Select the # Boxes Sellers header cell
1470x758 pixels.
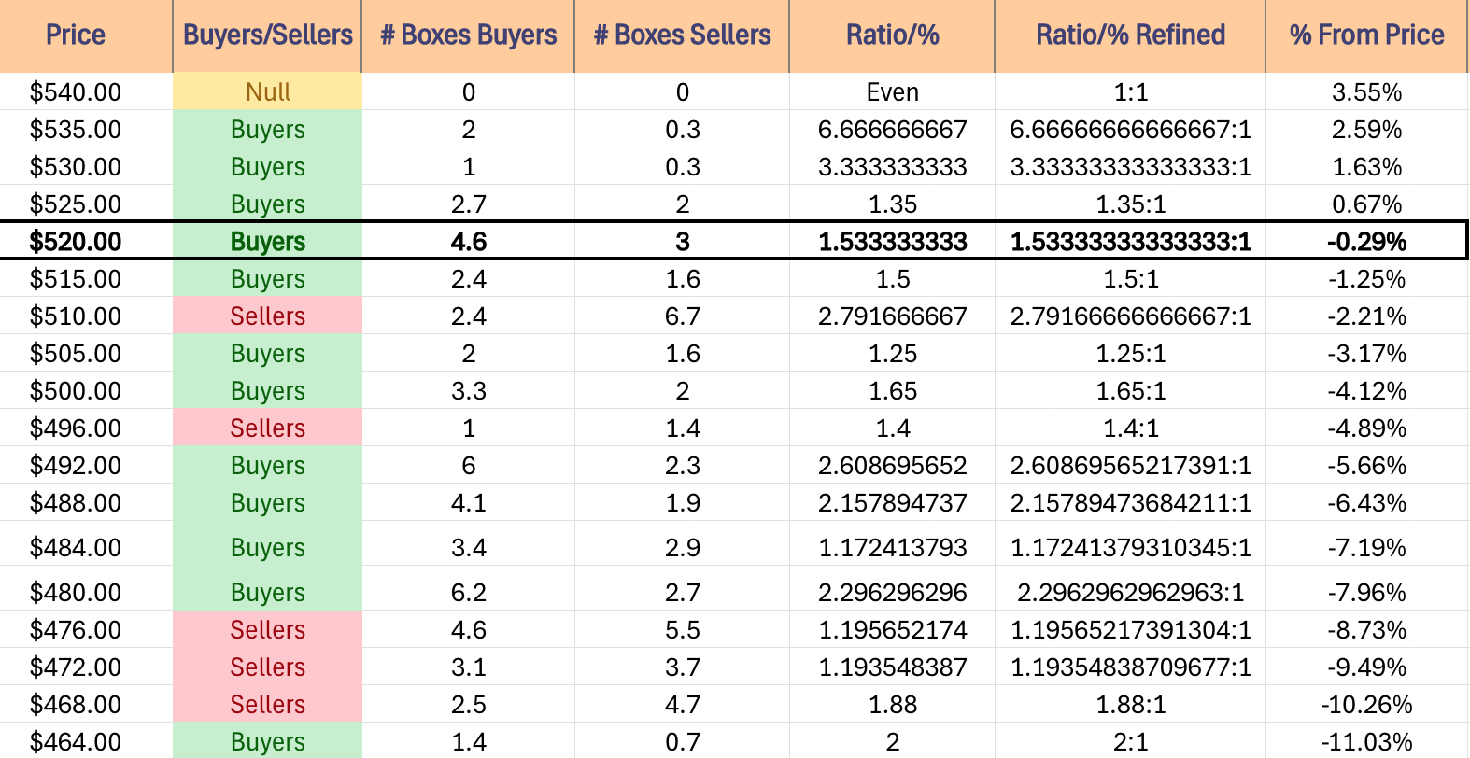pos(682,35)
